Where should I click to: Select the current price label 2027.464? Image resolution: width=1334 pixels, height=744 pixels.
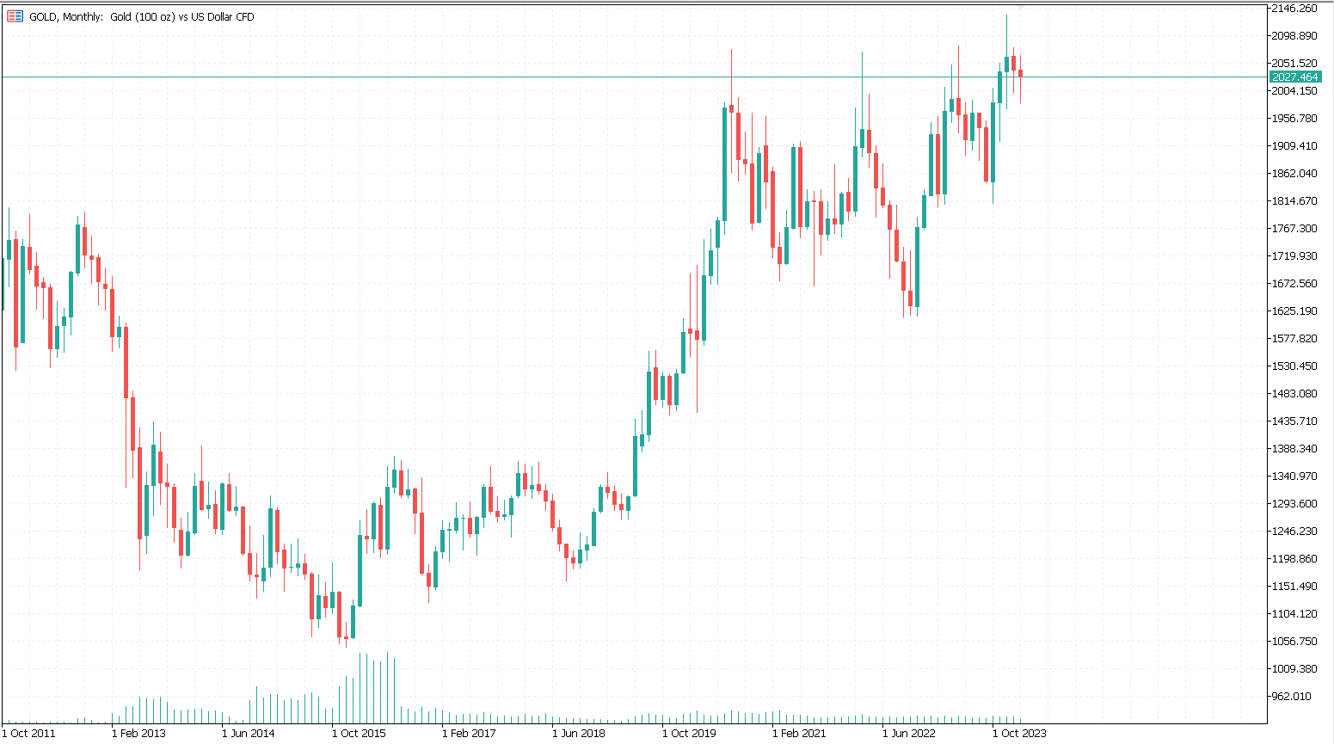1295,77
